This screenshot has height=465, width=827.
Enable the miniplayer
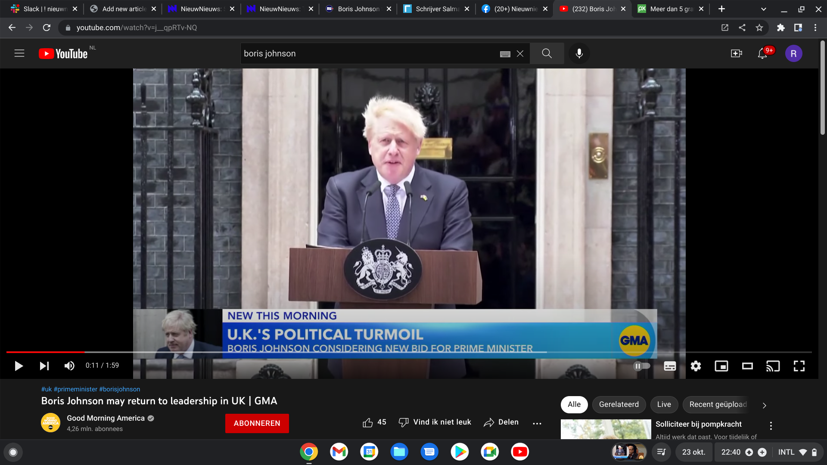pyautogui.click(x=721, y=366)
